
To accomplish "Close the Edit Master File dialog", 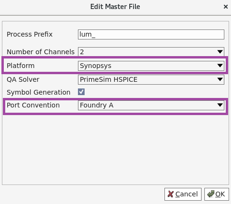I will pyautogui.click(x=226, y=7).
